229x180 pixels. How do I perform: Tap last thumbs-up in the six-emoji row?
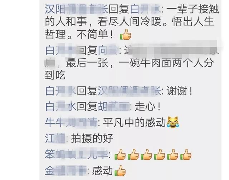tap(186, 155)
